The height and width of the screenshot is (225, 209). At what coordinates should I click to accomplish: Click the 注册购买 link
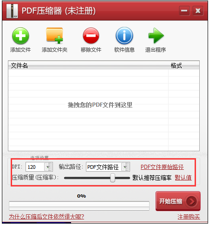pyautogui.click(x=189, y=217)
